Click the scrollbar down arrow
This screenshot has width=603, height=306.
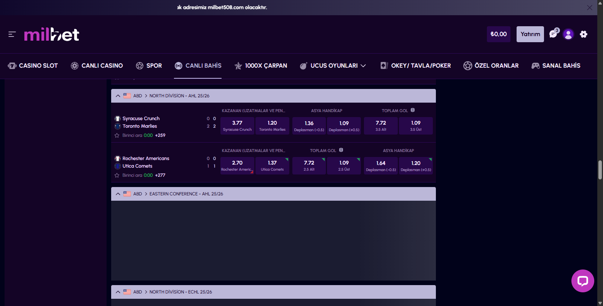click(x=600, y=303)
